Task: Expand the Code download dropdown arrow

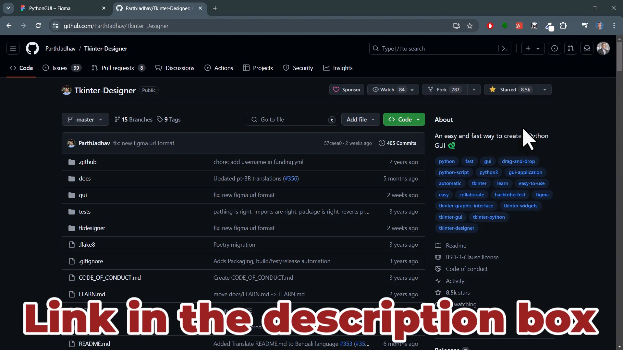Action: pyautogui.click(x=419, y=119)
